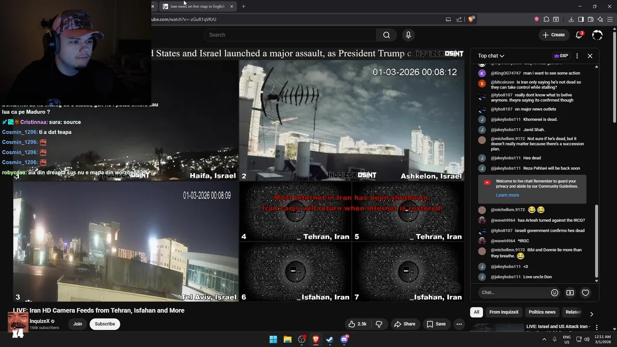
Task: Open File Explorer from the taskbar
Action: pos(287,339)
